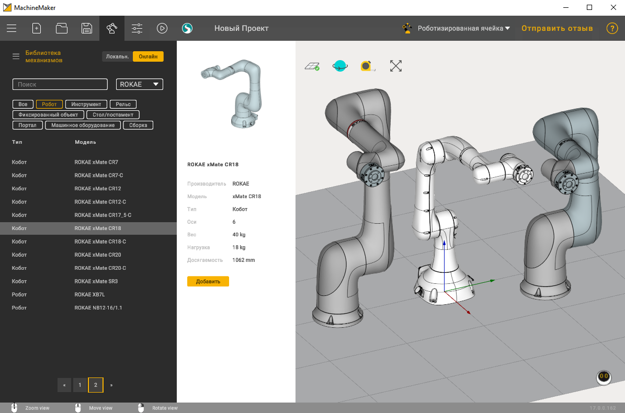Click the play simulation icon
This screenshot has width=625, height=413.
click(162, 28)
